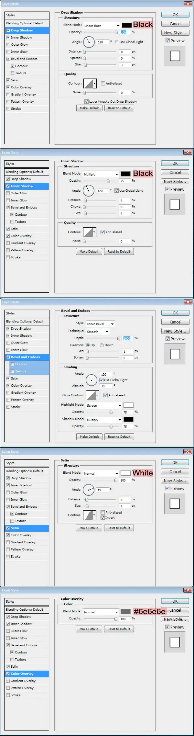This screenshot has height=736, width=194.
Task: Click Make Default under Inner Shadow Quality
Action: tap(89, 251)
